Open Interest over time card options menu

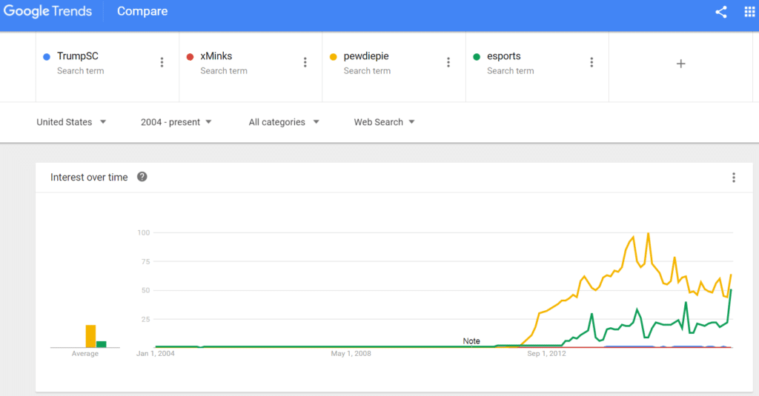pos(734,178)
